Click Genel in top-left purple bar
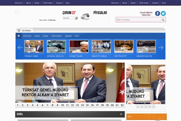The width and height of the screenshot is (181, 121). coord(28,3)
